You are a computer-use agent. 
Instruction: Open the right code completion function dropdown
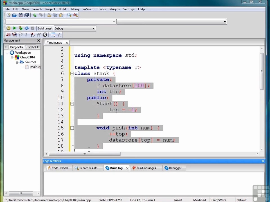(172, 22)
